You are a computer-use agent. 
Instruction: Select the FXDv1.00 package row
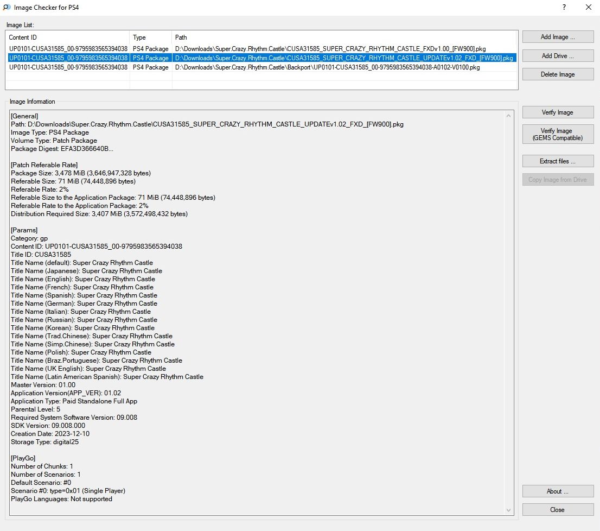point(261,49)
